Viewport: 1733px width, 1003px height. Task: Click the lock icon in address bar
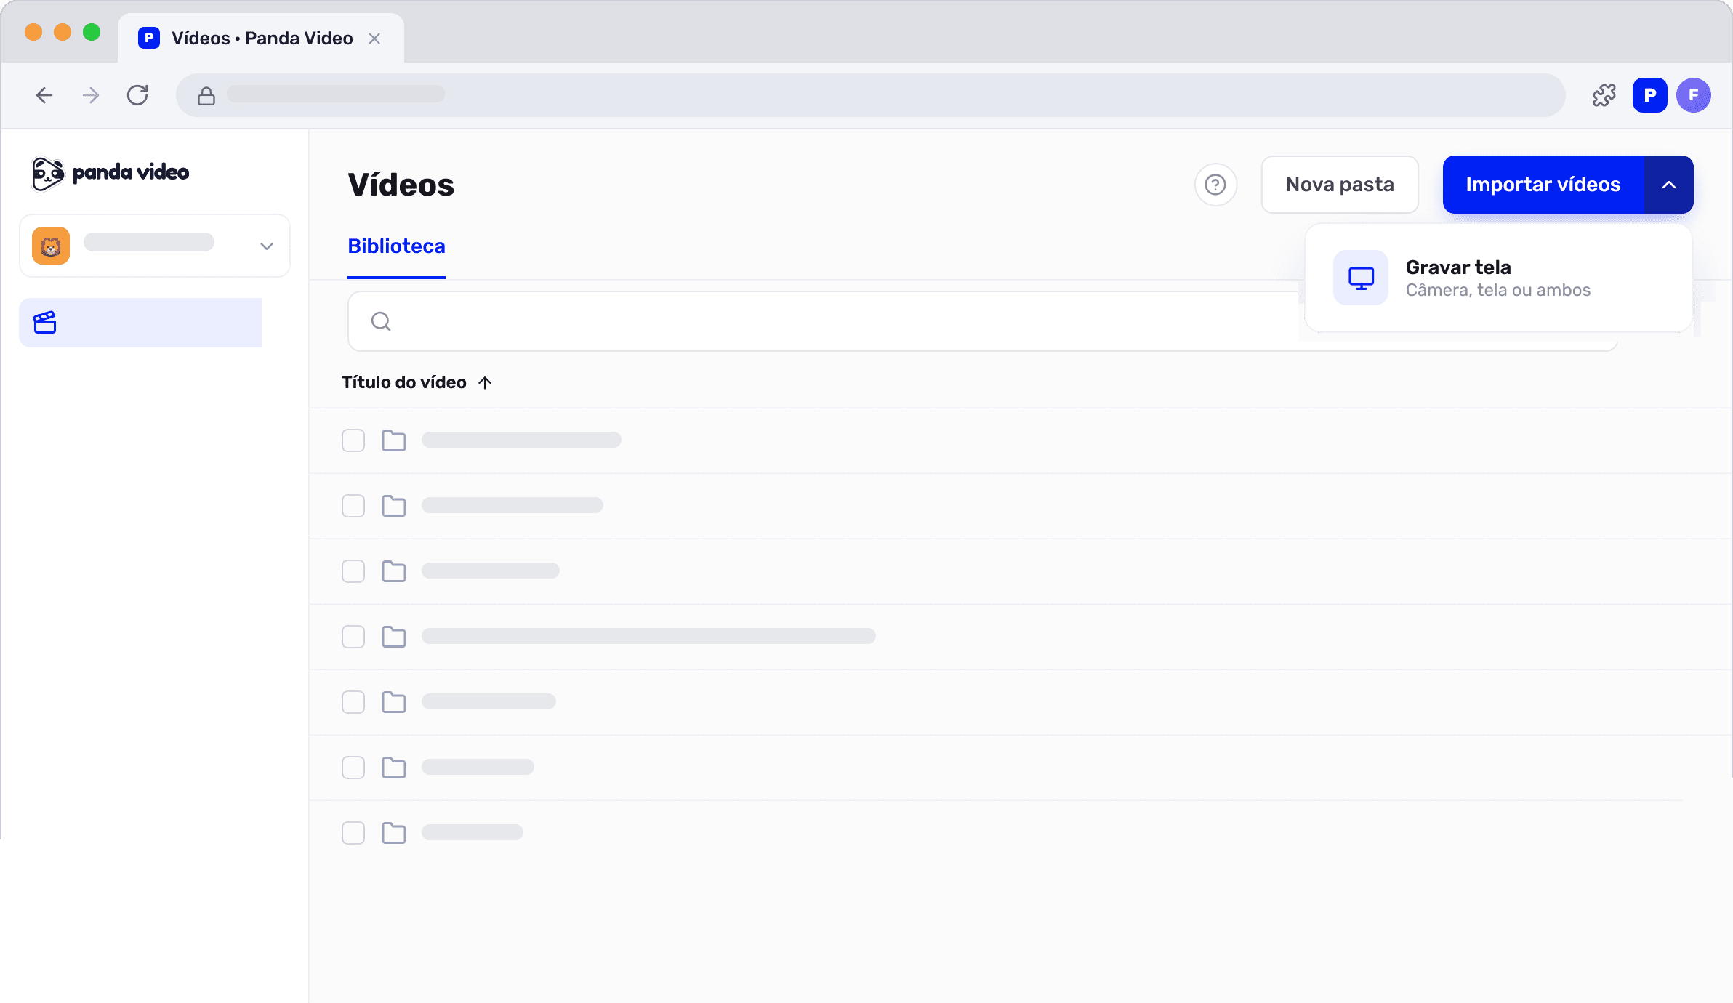[206, 96]
